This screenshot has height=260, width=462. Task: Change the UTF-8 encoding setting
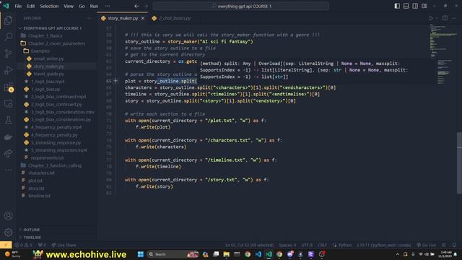coord(307,245)
